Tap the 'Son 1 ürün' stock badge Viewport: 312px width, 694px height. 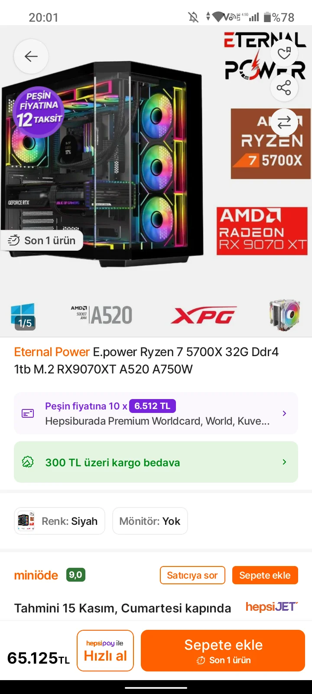[x=42, y=240]
